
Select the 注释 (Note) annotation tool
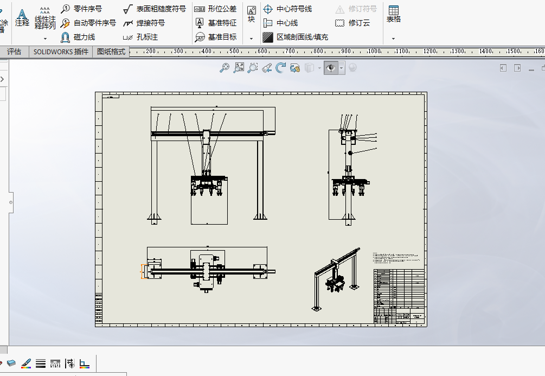click(x=22, y=18)
